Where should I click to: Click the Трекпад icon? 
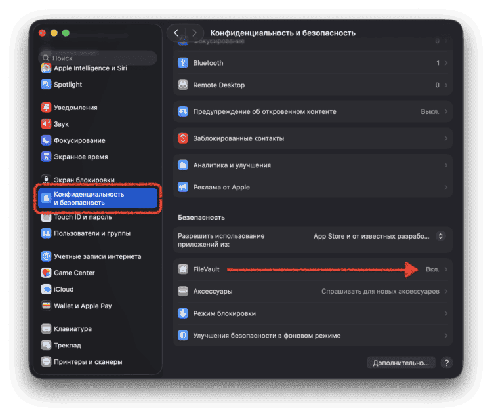[x=46, y=345]
